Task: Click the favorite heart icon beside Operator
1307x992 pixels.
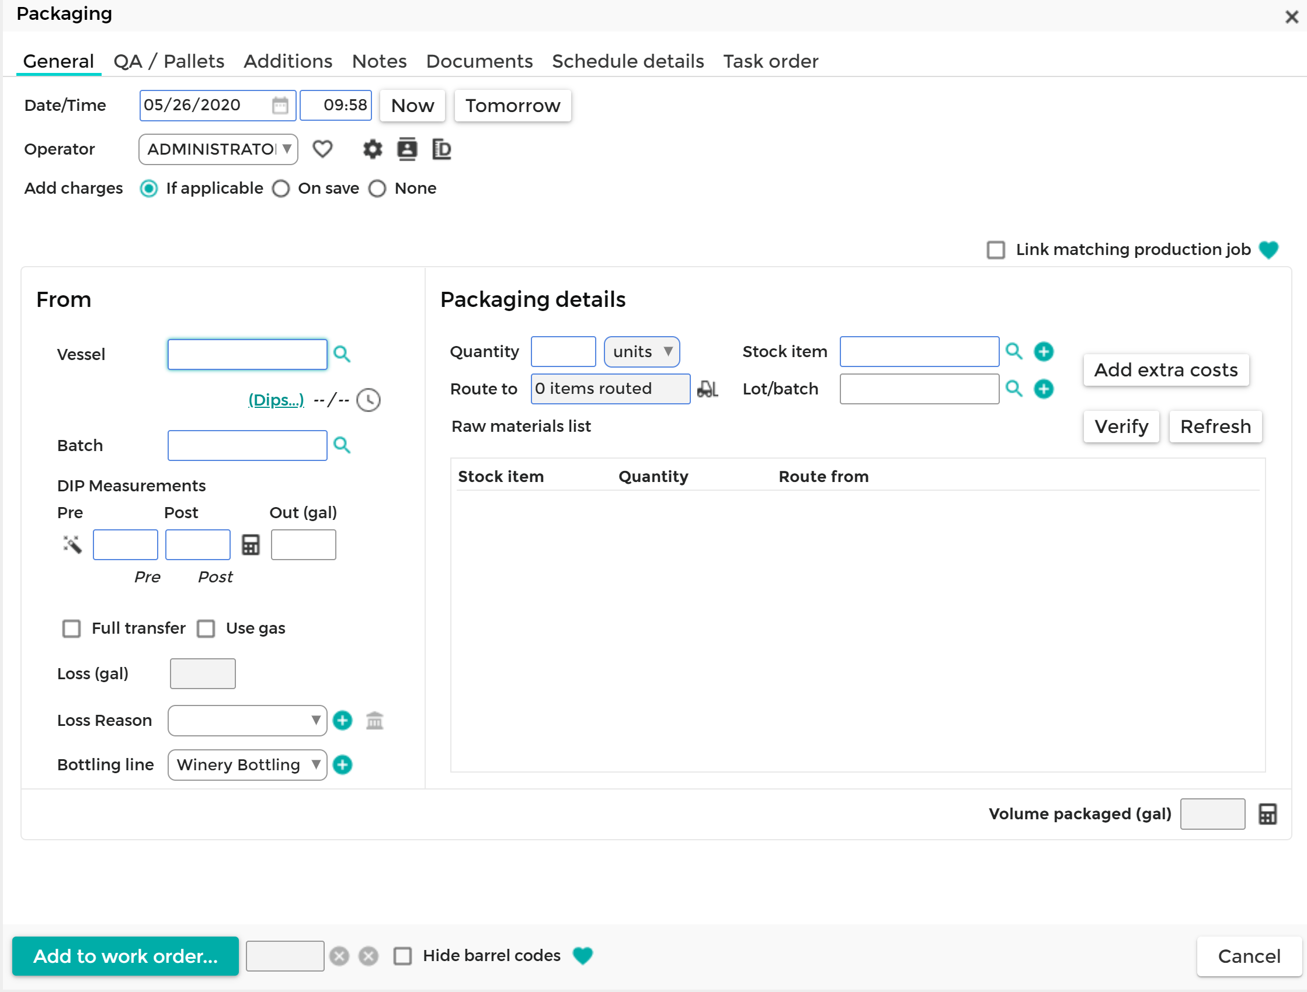Action: pos(322,149)
